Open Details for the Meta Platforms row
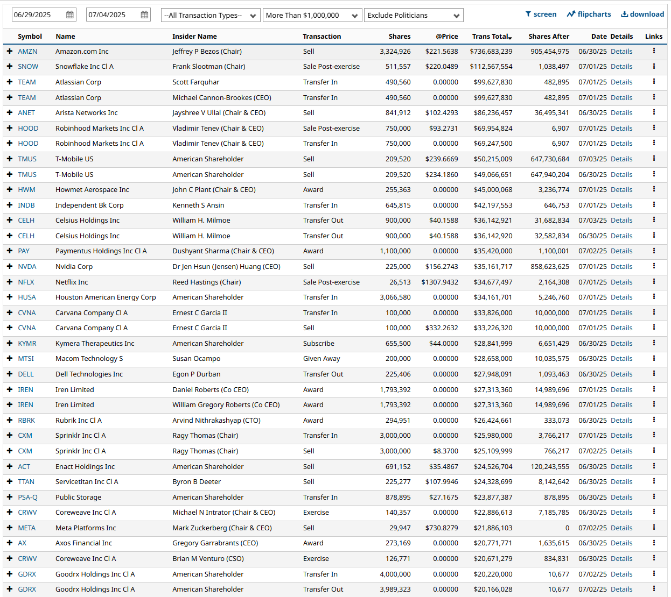The image size is (671, 597). (x=621, y=528)
